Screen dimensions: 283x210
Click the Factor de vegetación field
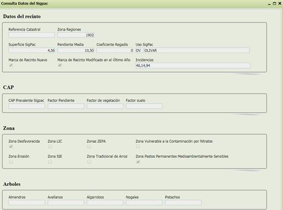pos(105,106)
